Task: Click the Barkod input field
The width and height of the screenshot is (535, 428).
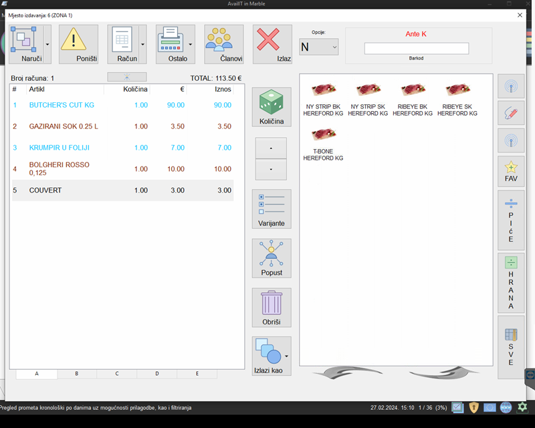Action: click(x=416, y=49)
